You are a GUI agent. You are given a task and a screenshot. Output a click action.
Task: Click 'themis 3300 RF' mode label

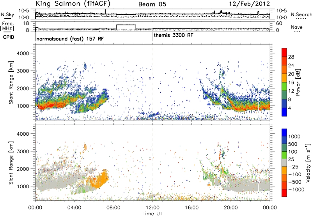pos(174,35)
